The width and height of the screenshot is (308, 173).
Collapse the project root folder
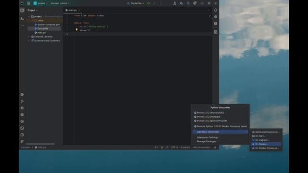tap(29, 16)
